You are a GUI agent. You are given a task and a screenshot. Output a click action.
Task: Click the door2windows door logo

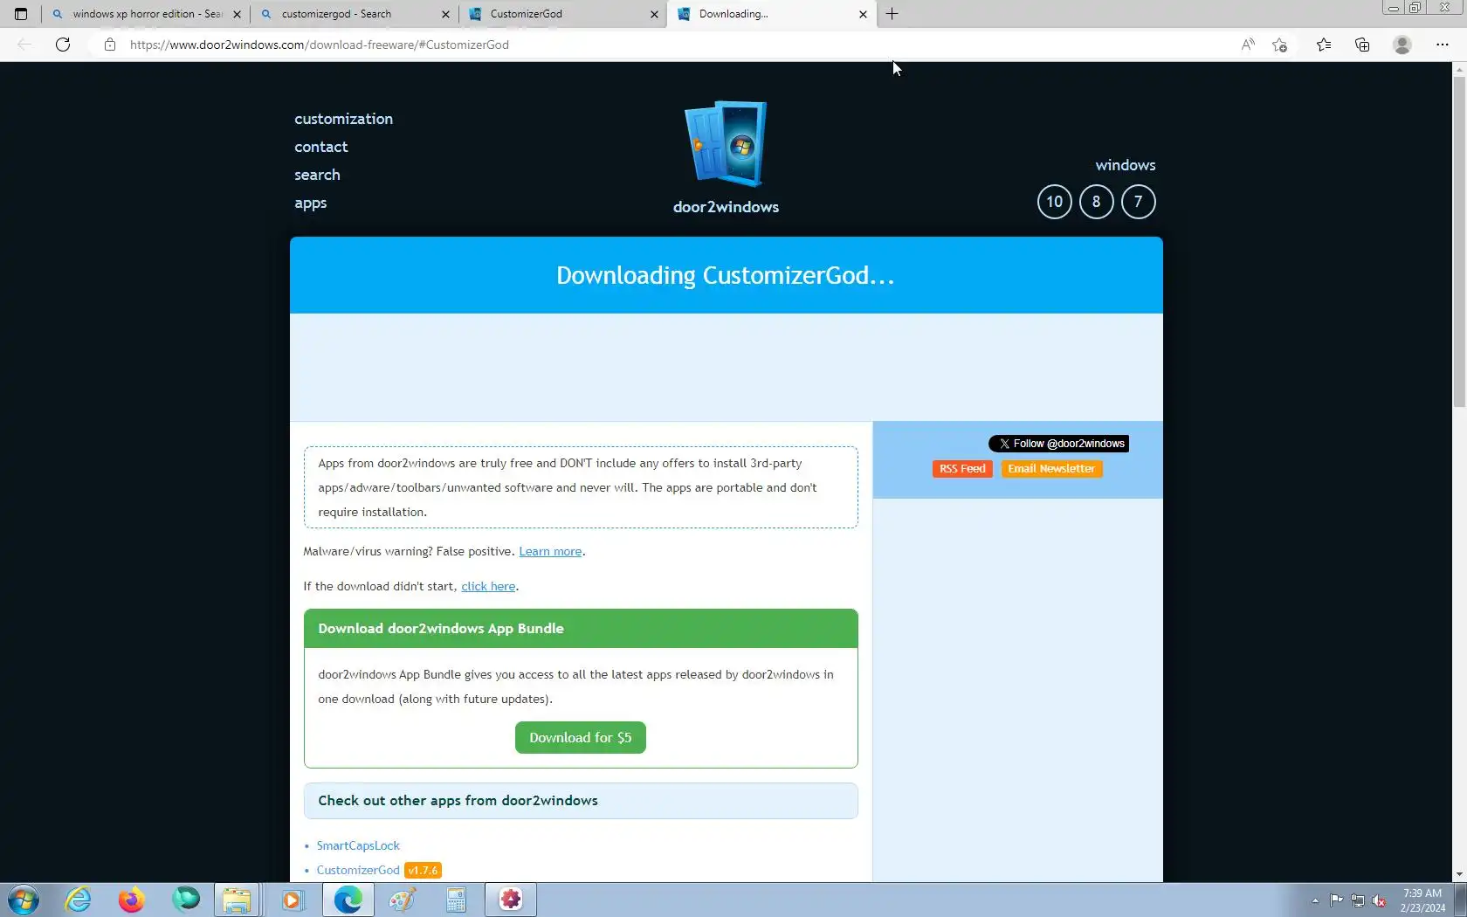(x=726, y=144)
